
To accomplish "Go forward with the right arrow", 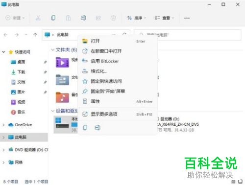I will [x=17, y=35].
